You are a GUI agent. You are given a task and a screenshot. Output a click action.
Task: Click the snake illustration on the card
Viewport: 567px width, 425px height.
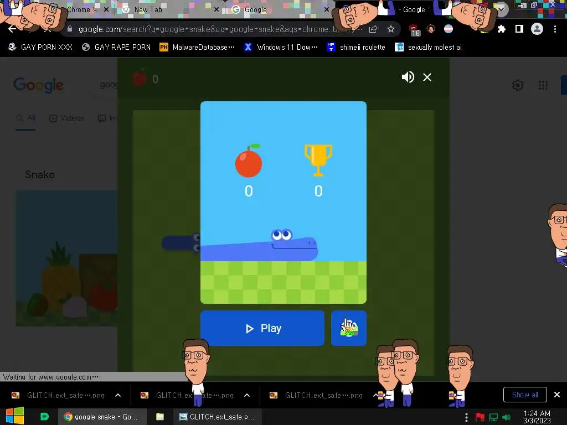point(259,245)
